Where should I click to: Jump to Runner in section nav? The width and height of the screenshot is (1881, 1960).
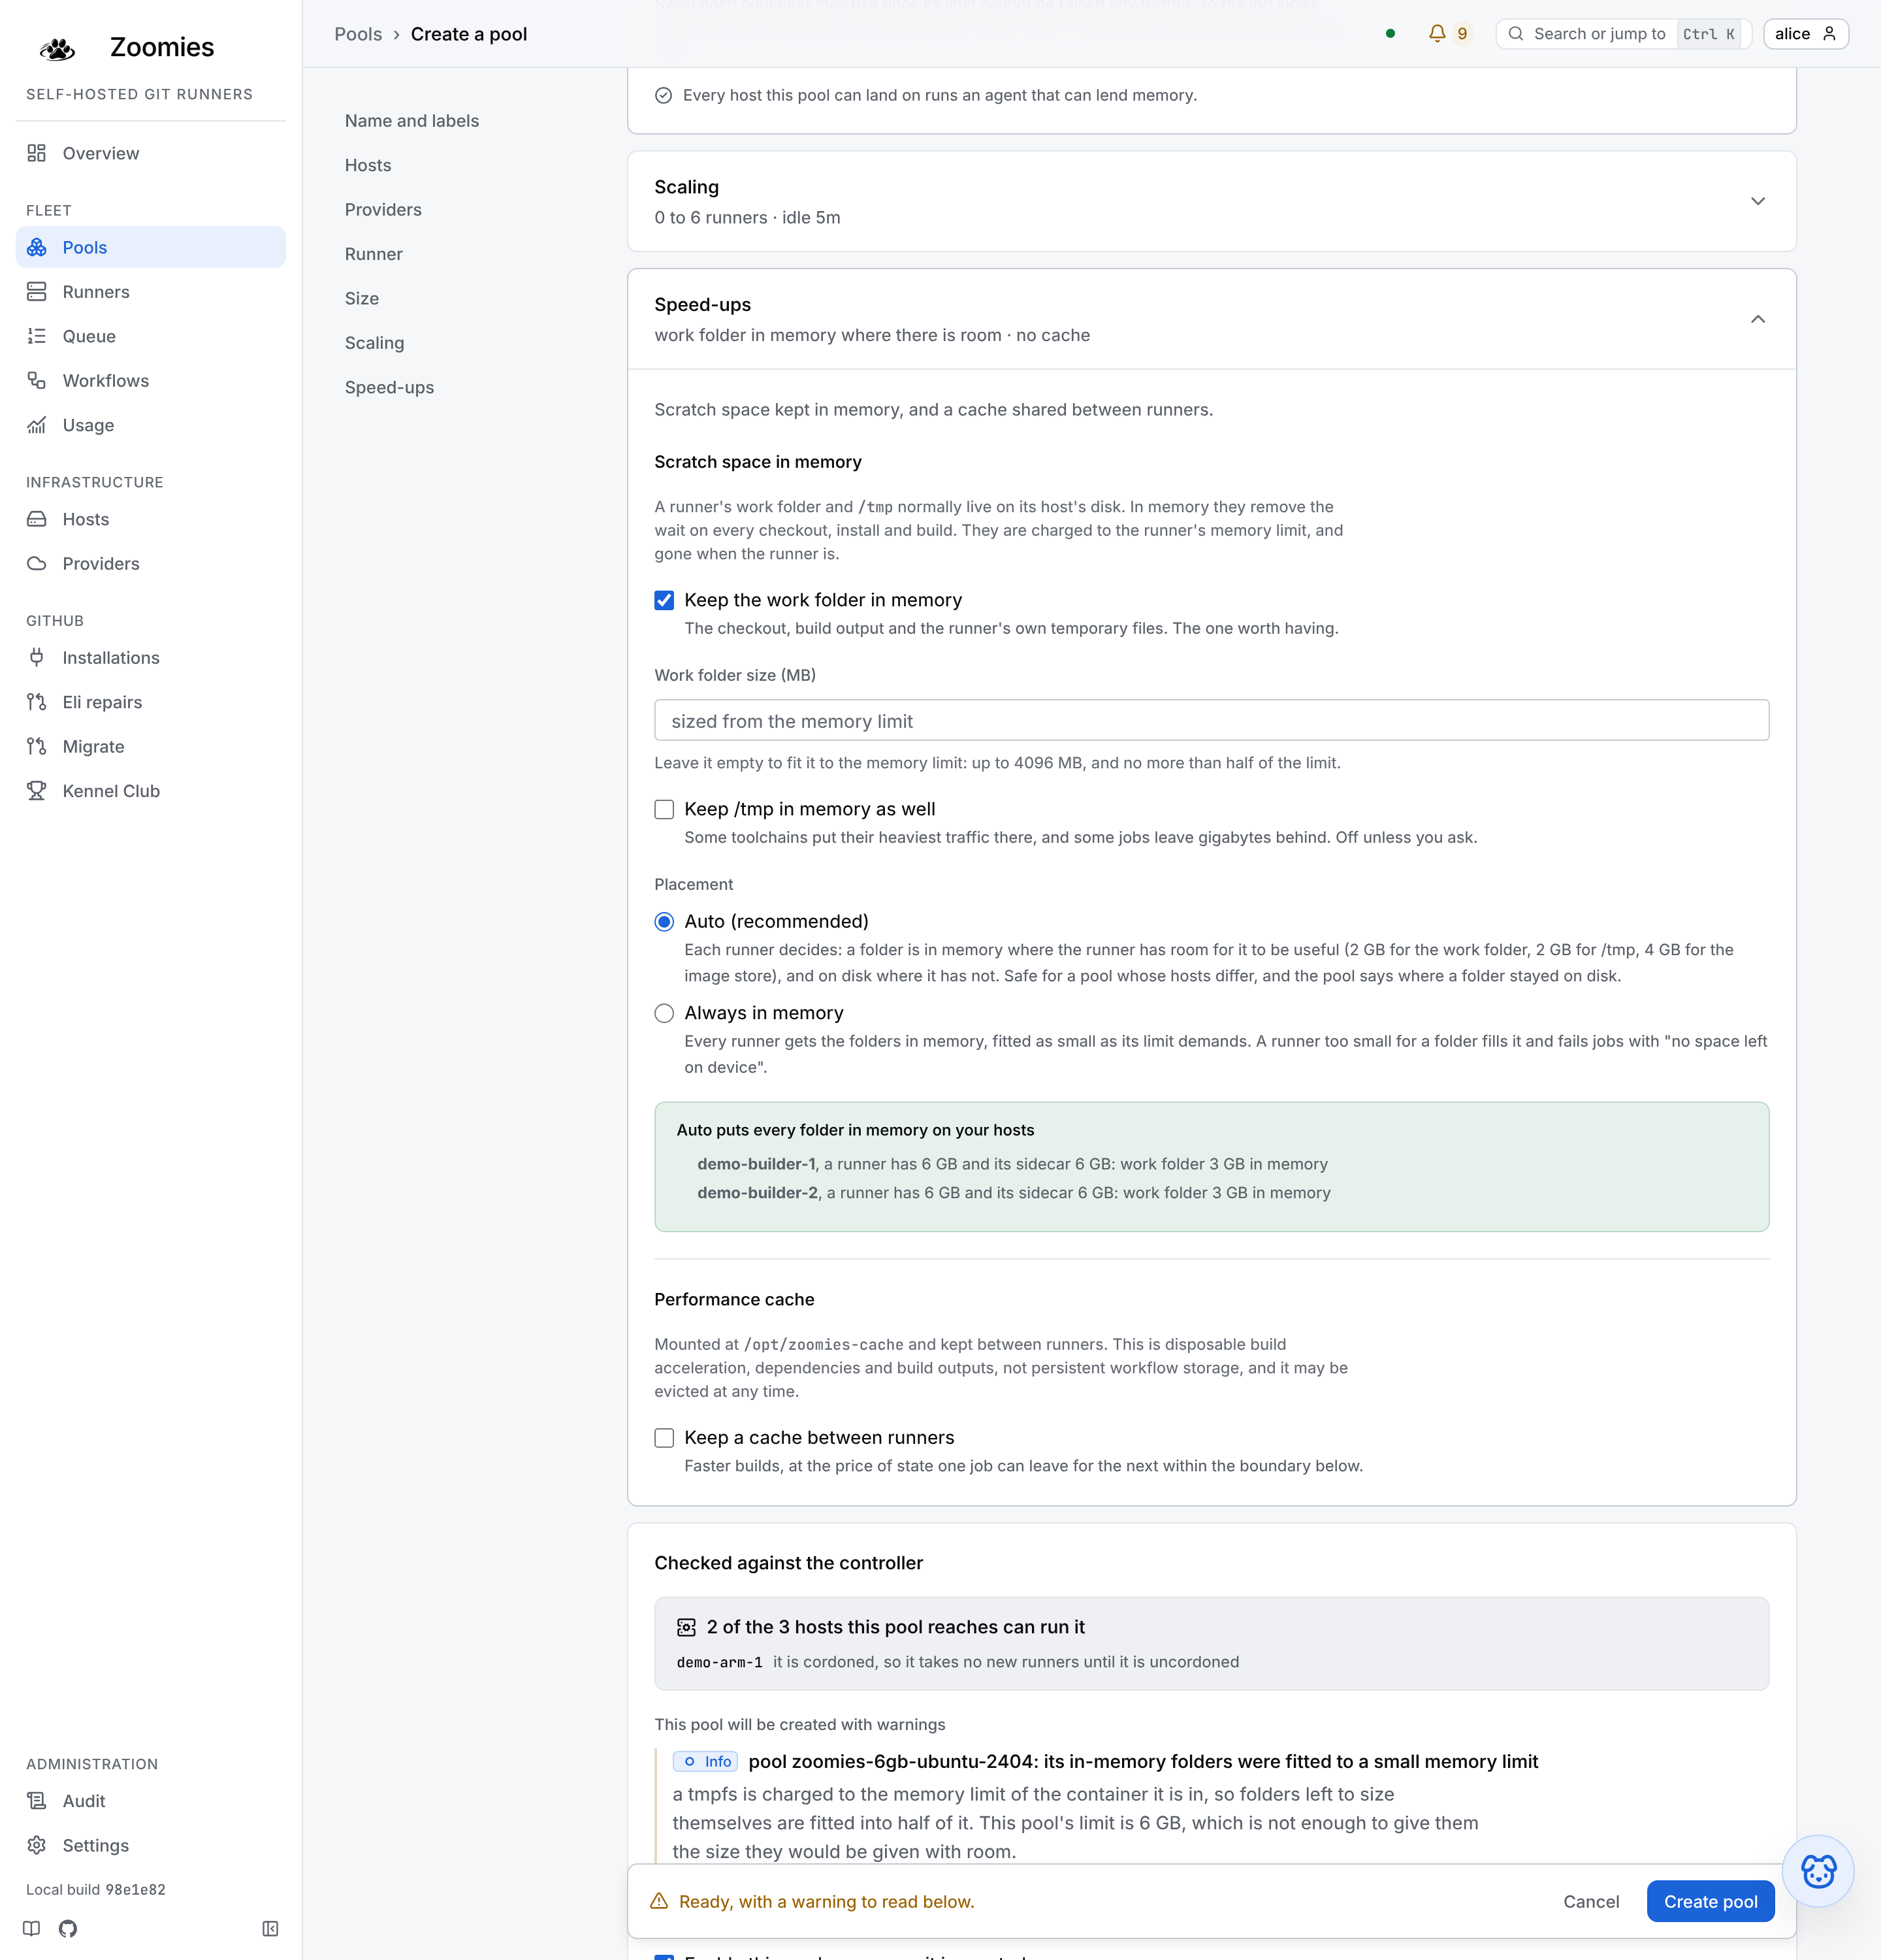tap(374, 254)
